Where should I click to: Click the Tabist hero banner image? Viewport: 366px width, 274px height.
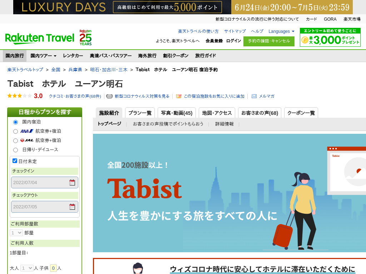click(229, 193)
